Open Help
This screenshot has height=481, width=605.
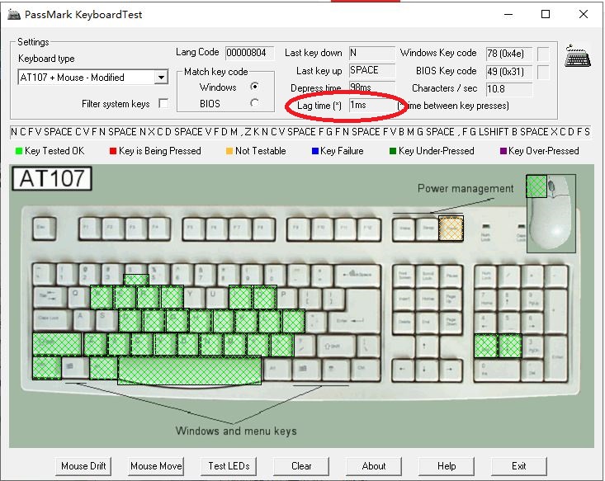(447, 466)
